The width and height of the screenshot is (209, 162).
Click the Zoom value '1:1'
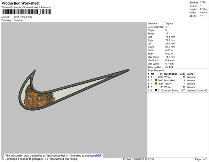(x=202, y=16)
